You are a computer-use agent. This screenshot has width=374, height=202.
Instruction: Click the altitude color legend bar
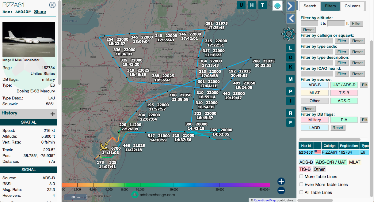pyautogui.click(x=166, y=185)
